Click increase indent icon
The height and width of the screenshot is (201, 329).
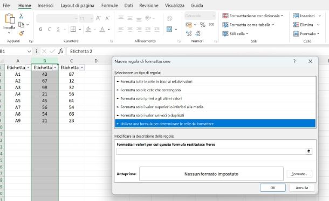(157, 29)
